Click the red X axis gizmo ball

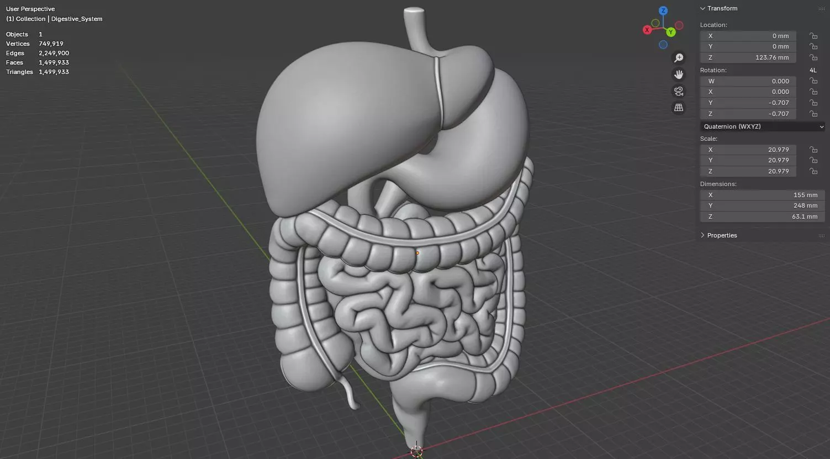click(647, 30)
